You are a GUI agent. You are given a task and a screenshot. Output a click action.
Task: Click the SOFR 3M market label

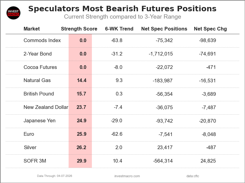(35, 161)
